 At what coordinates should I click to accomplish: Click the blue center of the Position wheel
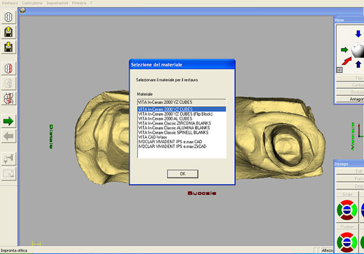pos(347,242)
